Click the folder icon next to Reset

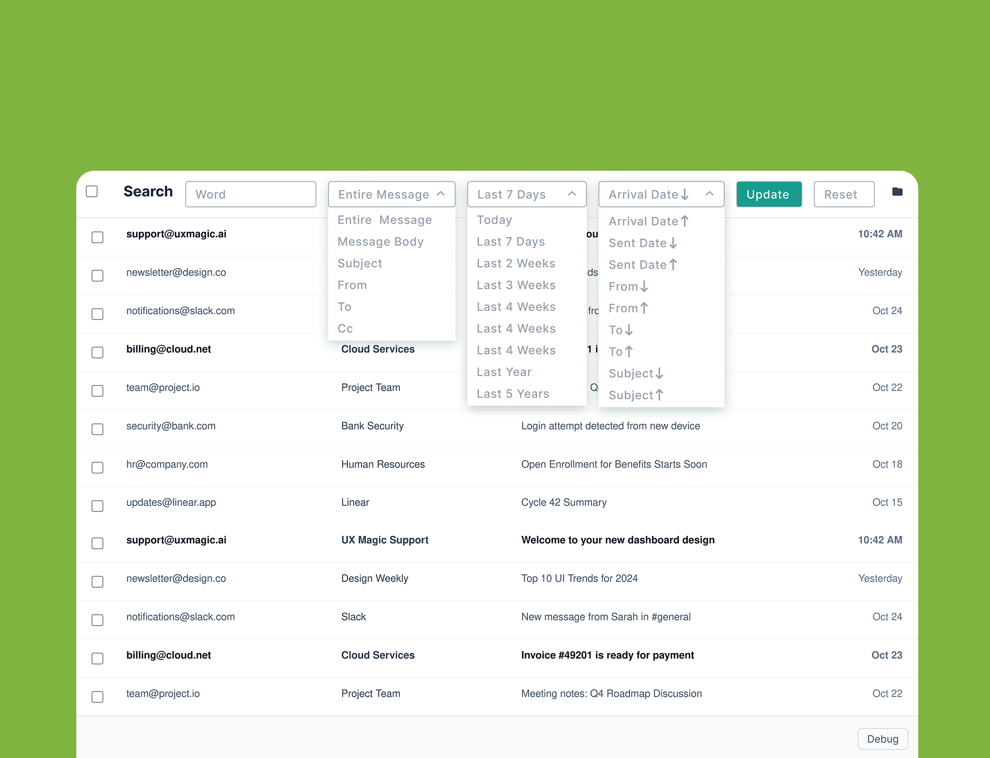coord(897,192)
